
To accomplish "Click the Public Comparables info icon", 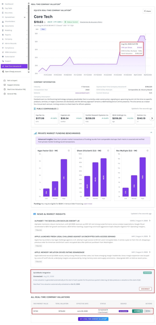I will [x=58, y=109].
